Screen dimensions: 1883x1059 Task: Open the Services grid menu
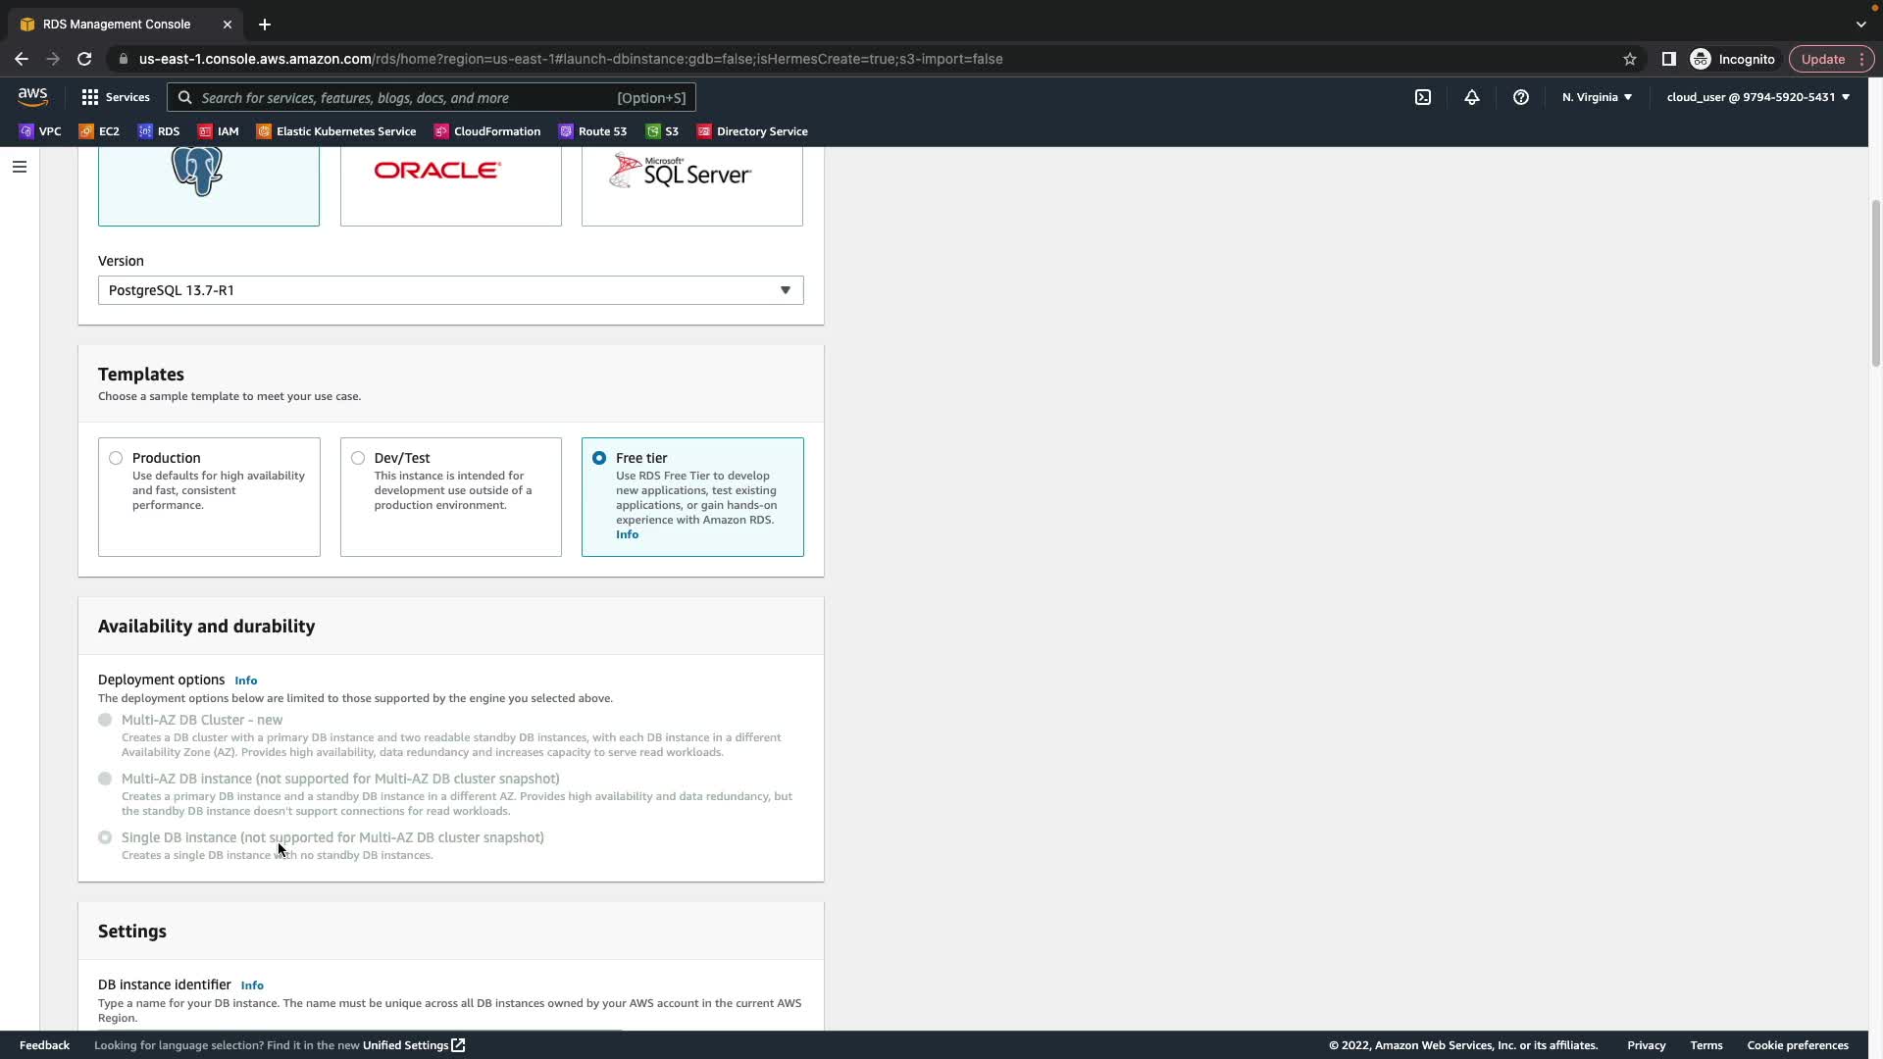[116, 97]
